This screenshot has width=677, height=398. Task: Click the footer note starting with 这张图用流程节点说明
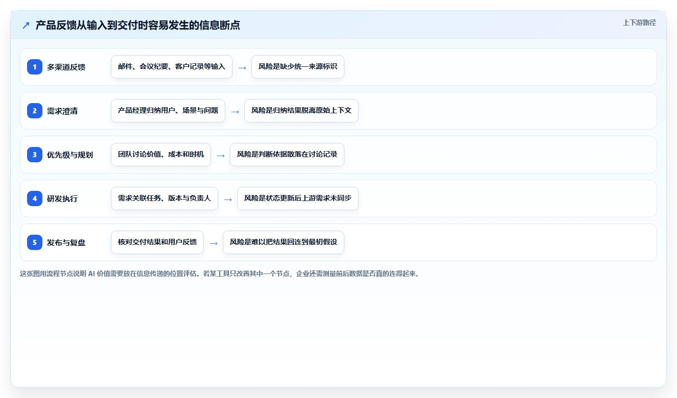[x=220, y=273]
